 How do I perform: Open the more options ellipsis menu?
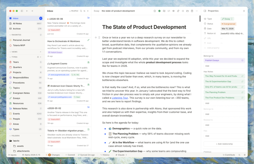tap(197, 11)
